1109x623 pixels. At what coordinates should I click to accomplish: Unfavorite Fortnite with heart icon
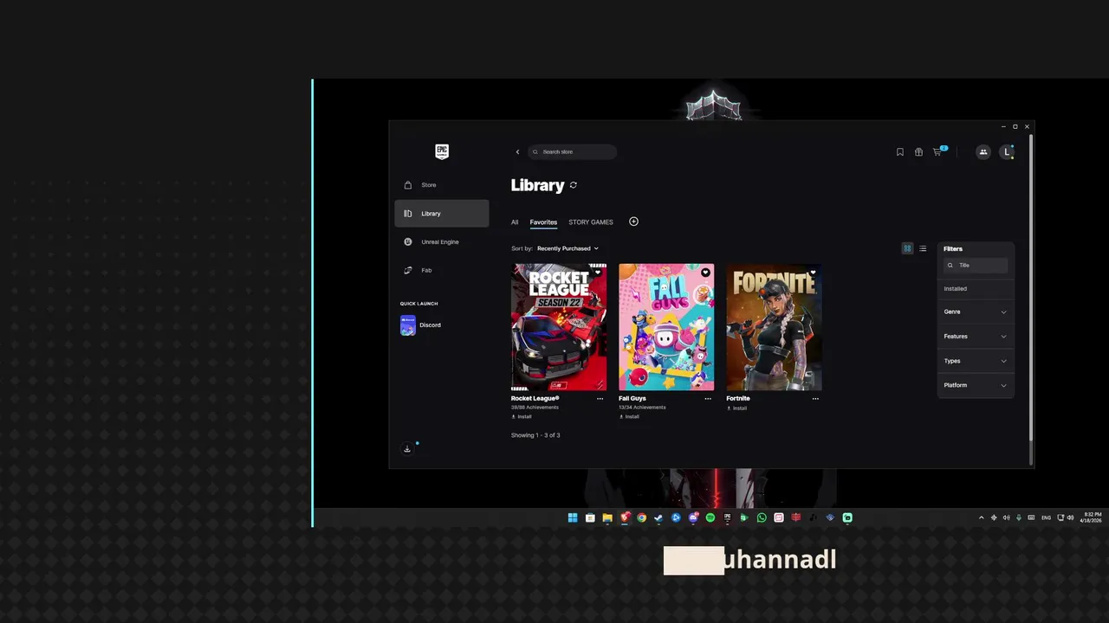[813, 273]
